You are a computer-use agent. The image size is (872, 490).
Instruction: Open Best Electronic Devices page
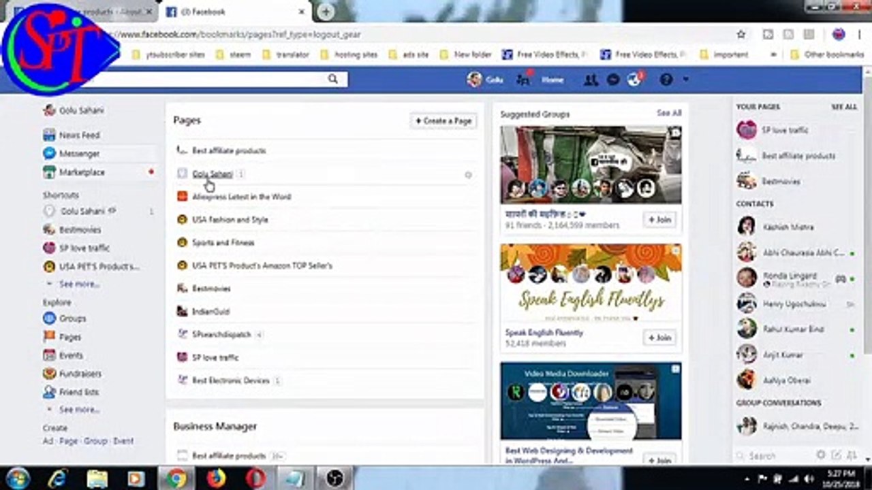[x=230, y=380]
